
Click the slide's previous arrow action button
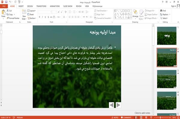pos(112,105)
